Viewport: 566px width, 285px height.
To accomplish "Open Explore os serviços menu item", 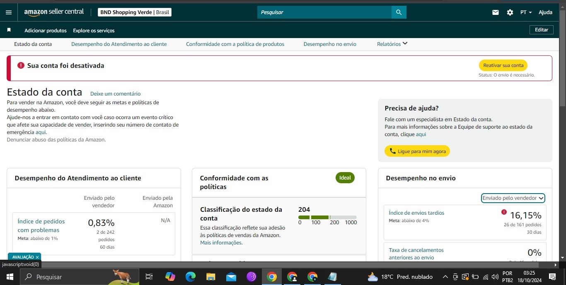I will coord(94,31).
